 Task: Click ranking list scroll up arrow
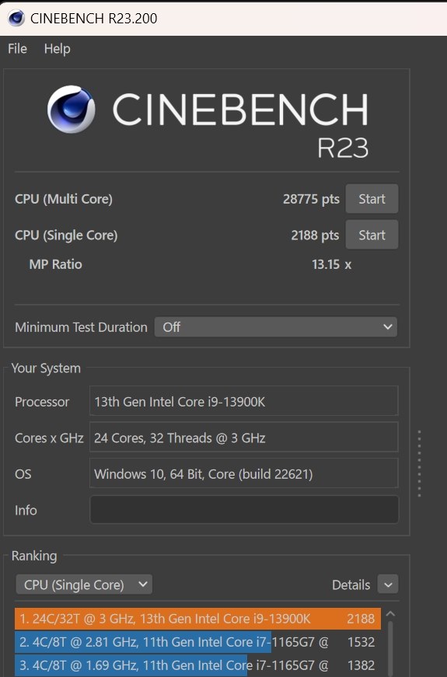coord(390,613)
